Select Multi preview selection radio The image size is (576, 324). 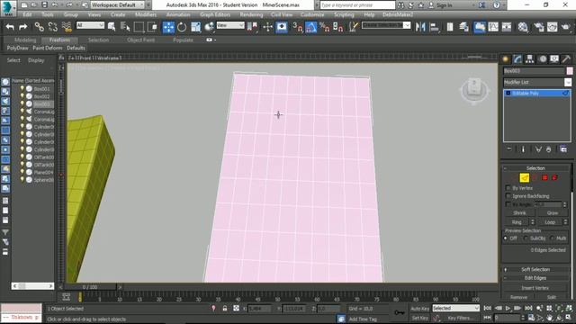552,238
